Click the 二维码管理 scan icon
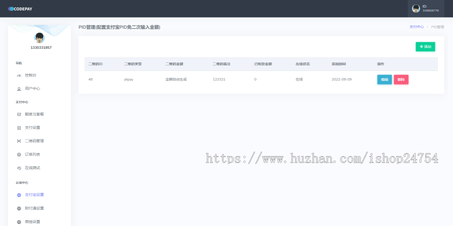The width and height of the screenshot is (453, 226). [x=19, y=141]
